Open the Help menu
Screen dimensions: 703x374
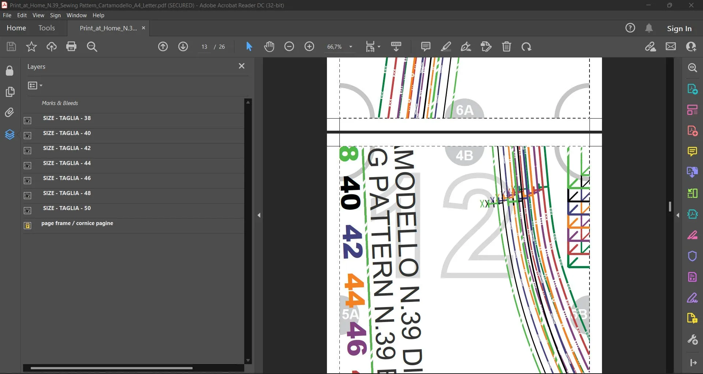98,15
